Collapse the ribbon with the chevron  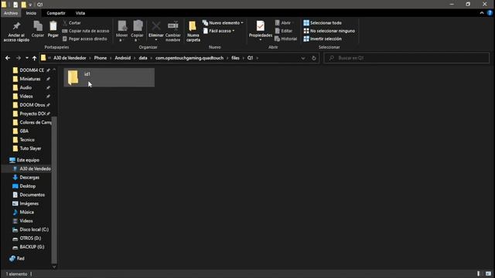click(482, 13)
